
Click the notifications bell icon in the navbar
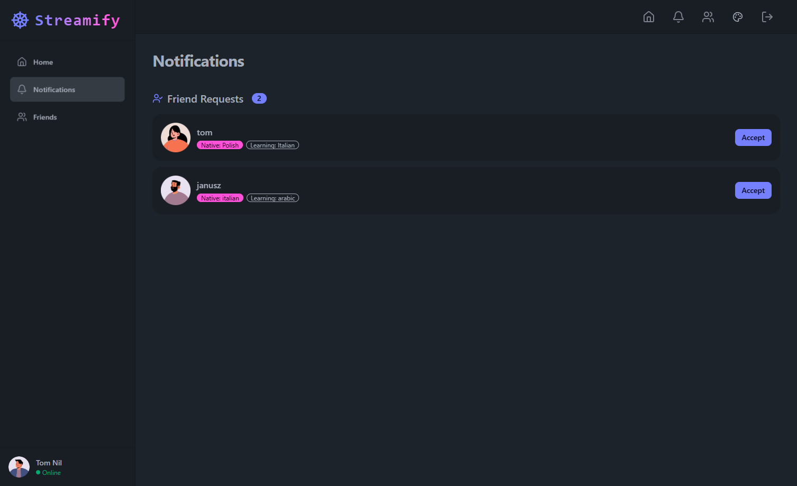pos(678,17)
